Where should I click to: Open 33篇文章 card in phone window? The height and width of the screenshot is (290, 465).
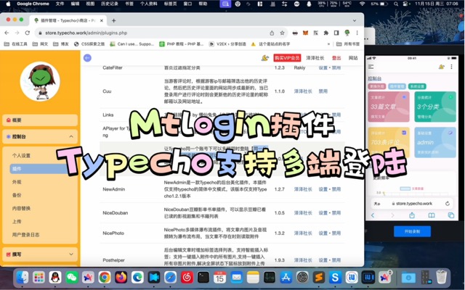pyautogui.click(x=389, y=107)
